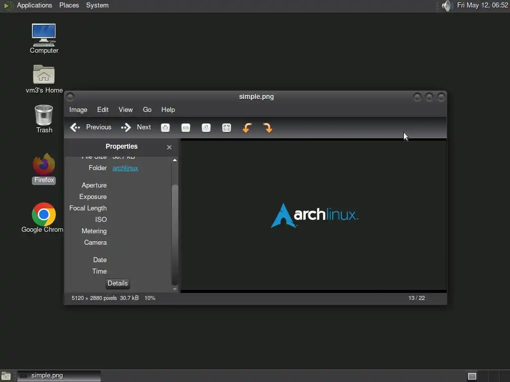Rotate image clockwise
Screen dimensions: 510x382
(x=267, y=128)
